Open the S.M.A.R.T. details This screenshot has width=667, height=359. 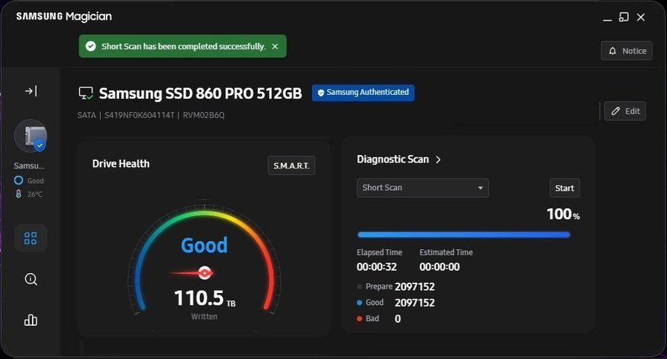point(291,165)
